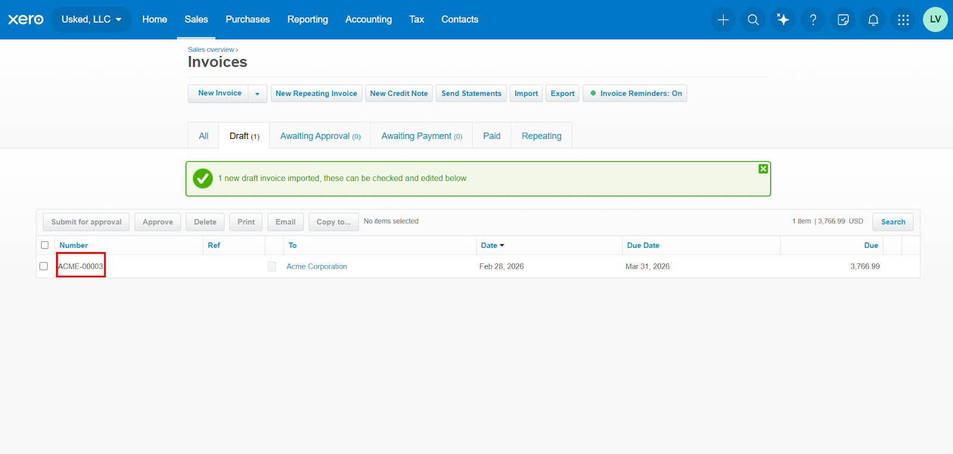Open the Reporting menu
Image resolution: width=953 pixels, height=454 pixels.
coord(307,20)
